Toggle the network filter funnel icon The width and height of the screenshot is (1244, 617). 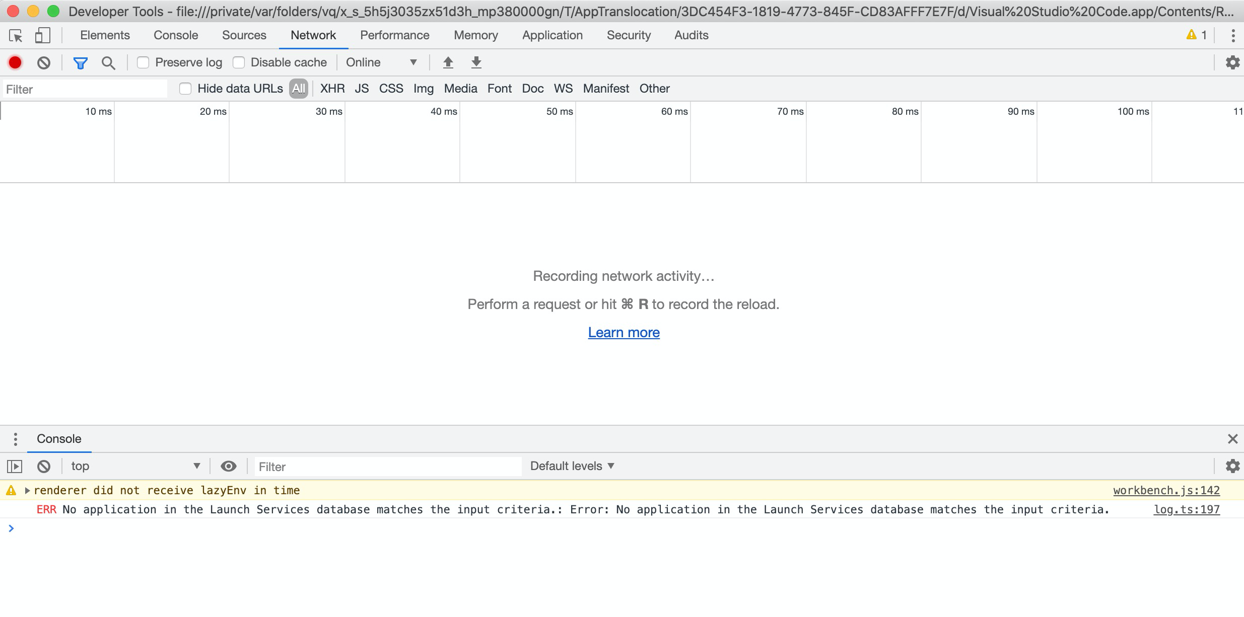(x=81, y=63)
